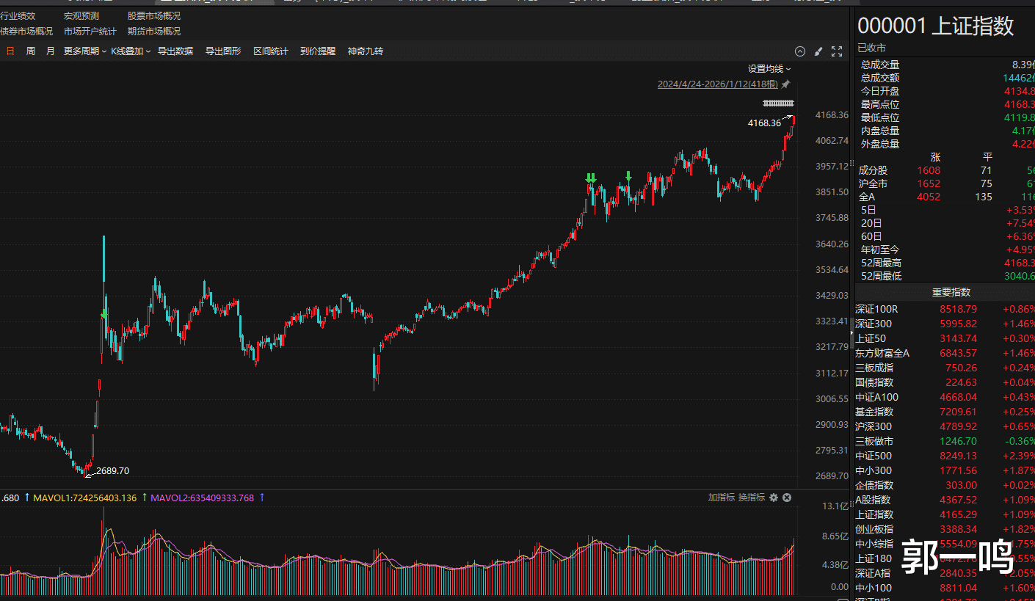The image size is (1035, 601).
Task: Switch to monthly (月) K-line period
Action: [50, 51]
